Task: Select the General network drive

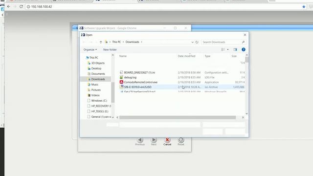Action: point(101,117)
